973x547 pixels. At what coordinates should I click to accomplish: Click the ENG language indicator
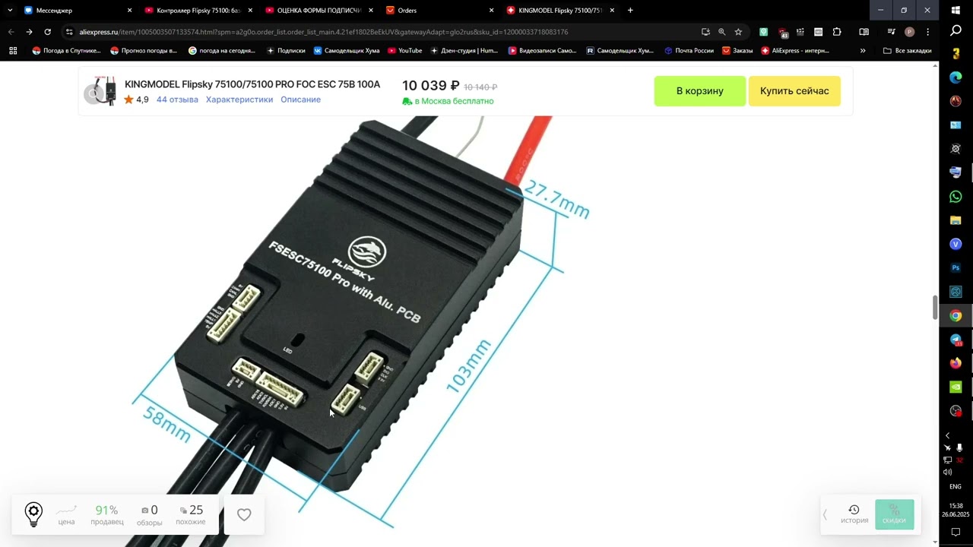956,486
